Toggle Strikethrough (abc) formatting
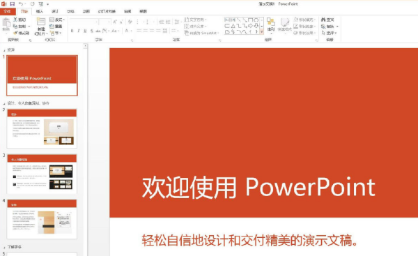Viewport: 418px width, 256px height. click(x=98, y=31)
